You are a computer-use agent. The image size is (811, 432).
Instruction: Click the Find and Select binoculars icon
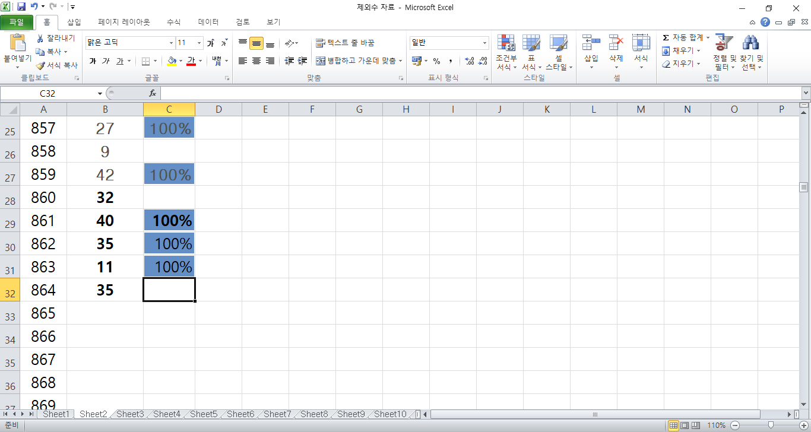pyautogui.click(x=751, y=43)
